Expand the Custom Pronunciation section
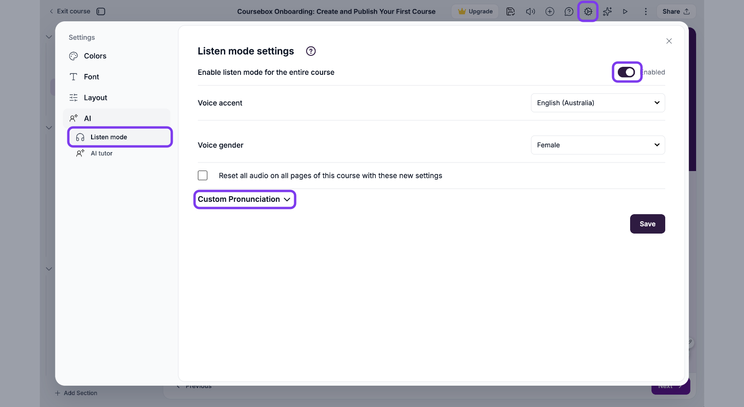This screenshot has width=744, height=407. click(x=244, y=199)
